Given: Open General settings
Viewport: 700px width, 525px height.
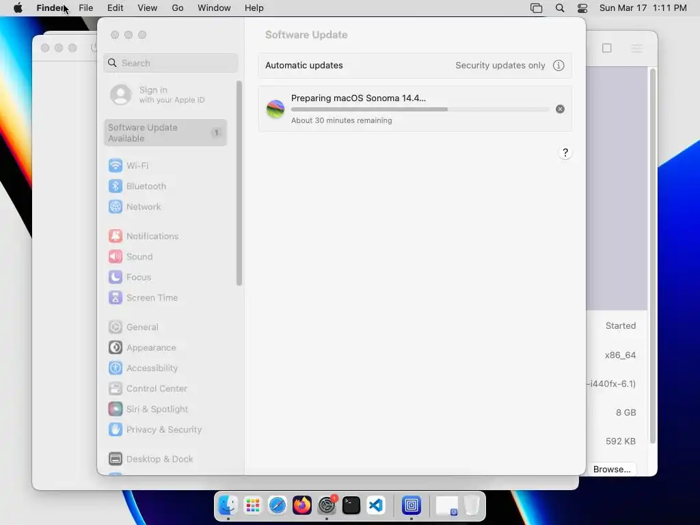Looking at the screenshot, I should 133,327.
